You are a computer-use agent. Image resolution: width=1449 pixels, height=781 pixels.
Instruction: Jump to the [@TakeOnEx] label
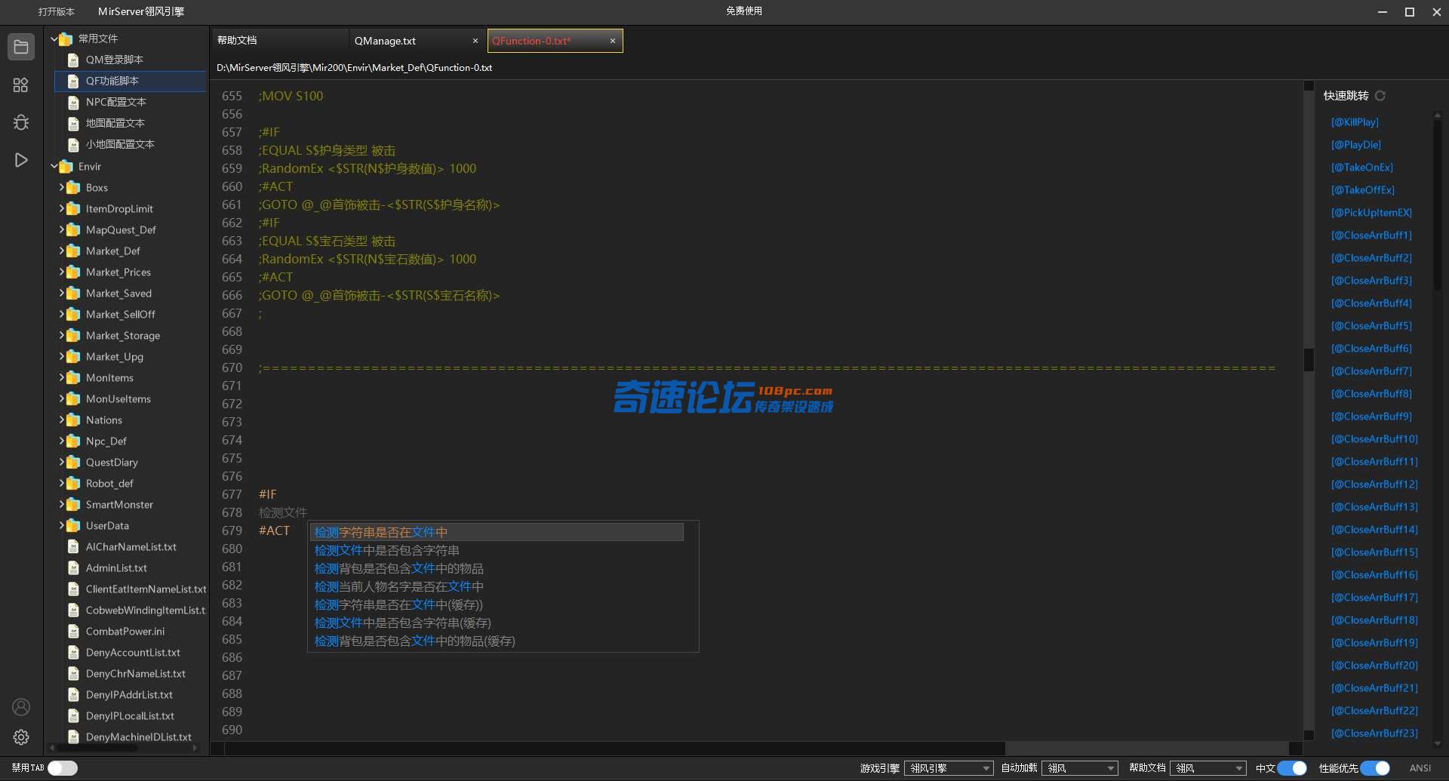tap(1362, 167)
